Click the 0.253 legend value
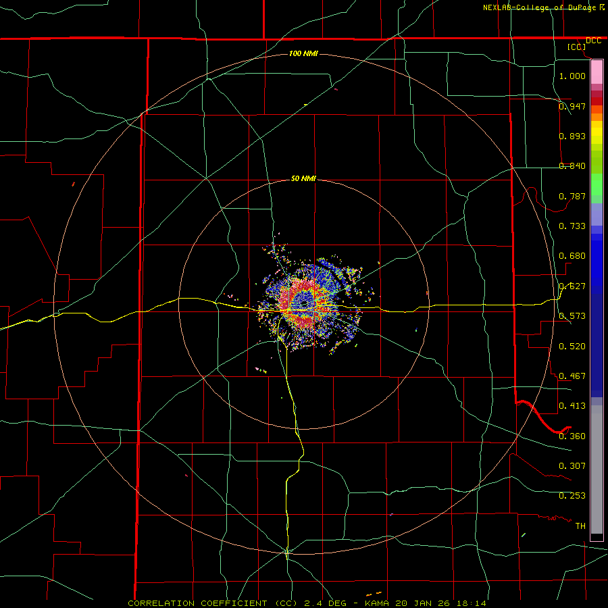The width and height of the screenshot is (608, 608). [x=572, y=496]
